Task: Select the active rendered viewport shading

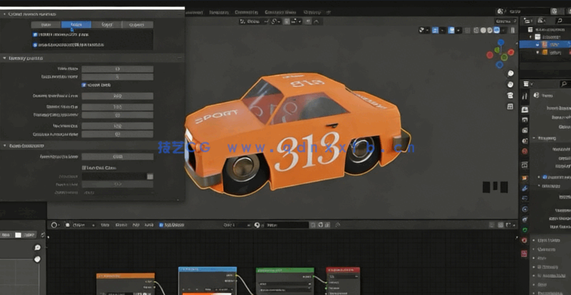Action: 496,30
